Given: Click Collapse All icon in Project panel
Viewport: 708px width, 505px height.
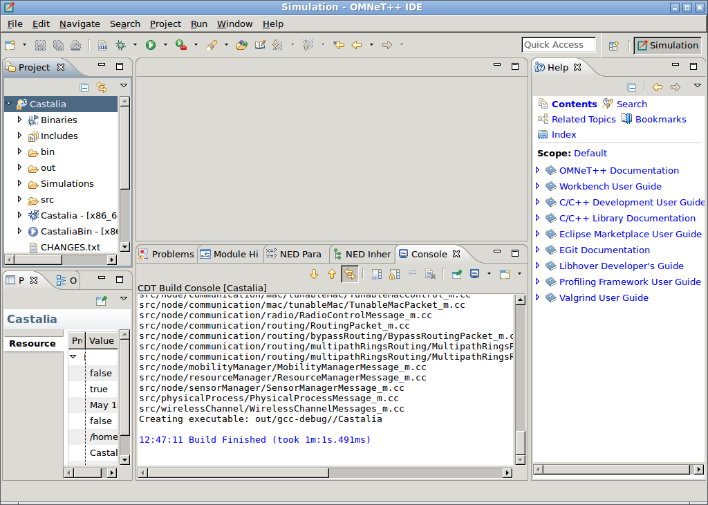Looking at the screenshot, I should tap(84, 87).
